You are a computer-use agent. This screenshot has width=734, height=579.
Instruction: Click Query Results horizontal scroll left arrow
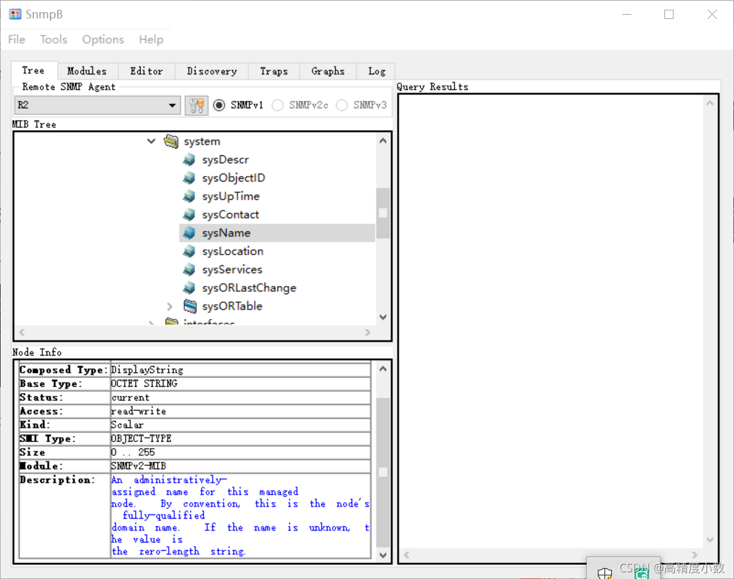(x=407, y=555)
